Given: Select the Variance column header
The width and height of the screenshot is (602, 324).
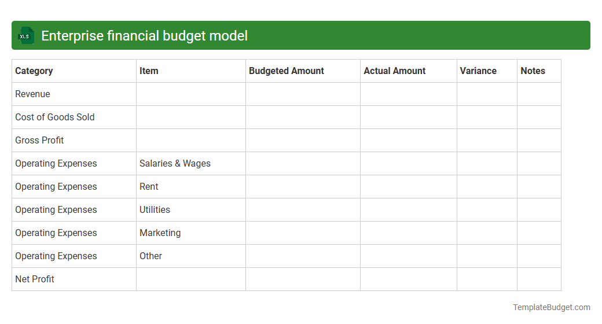Looking at the screenshot, I should pyautogui.click(x=487, y=71).
